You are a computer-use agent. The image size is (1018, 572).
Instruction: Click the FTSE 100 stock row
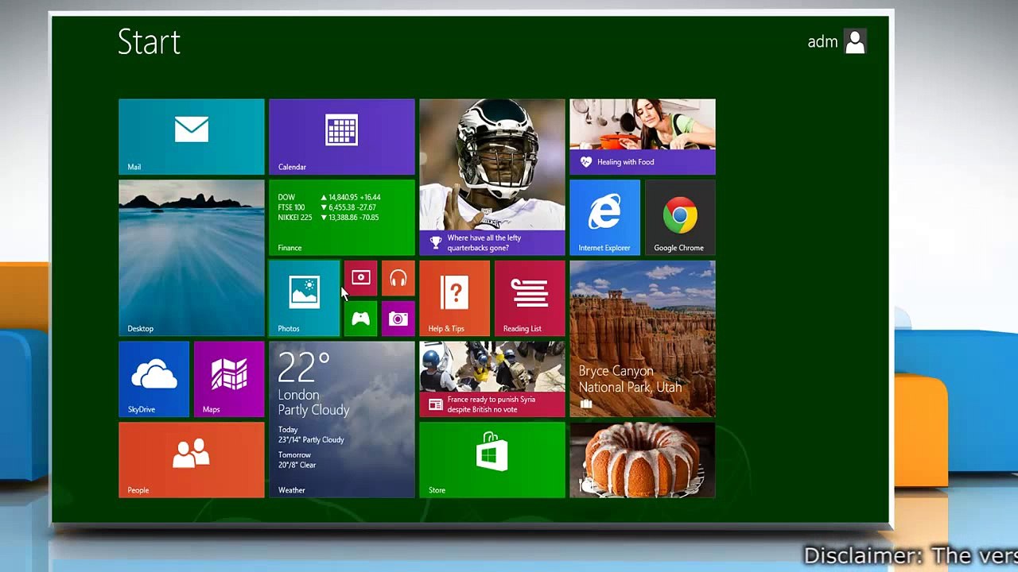click(328, 207)
